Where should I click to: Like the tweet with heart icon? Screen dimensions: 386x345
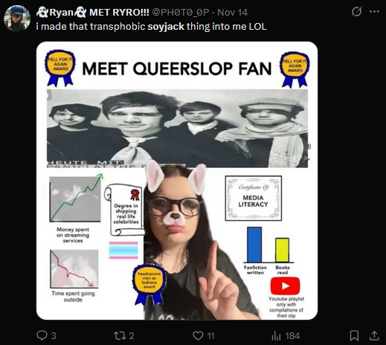coord(198,335)
